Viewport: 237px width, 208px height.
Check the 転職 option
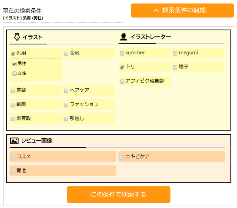[13, 105]
